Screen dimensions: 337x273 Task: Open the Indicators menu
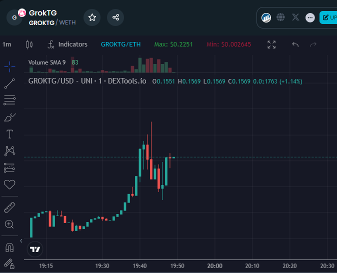click(67, 44)
